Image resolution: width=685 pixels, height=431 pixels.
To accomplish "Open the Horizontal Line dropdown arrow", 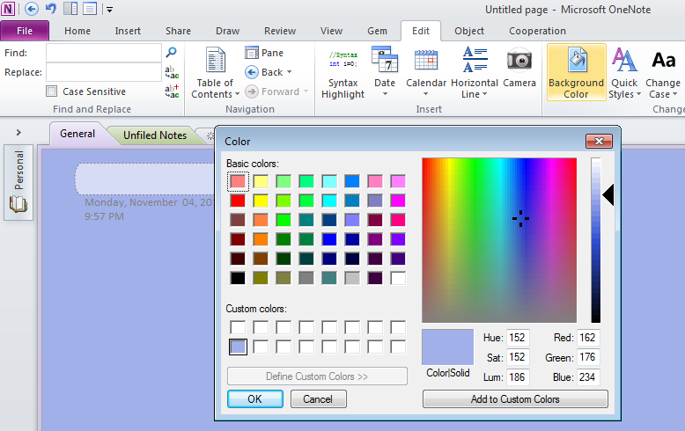I will point(485,94).
